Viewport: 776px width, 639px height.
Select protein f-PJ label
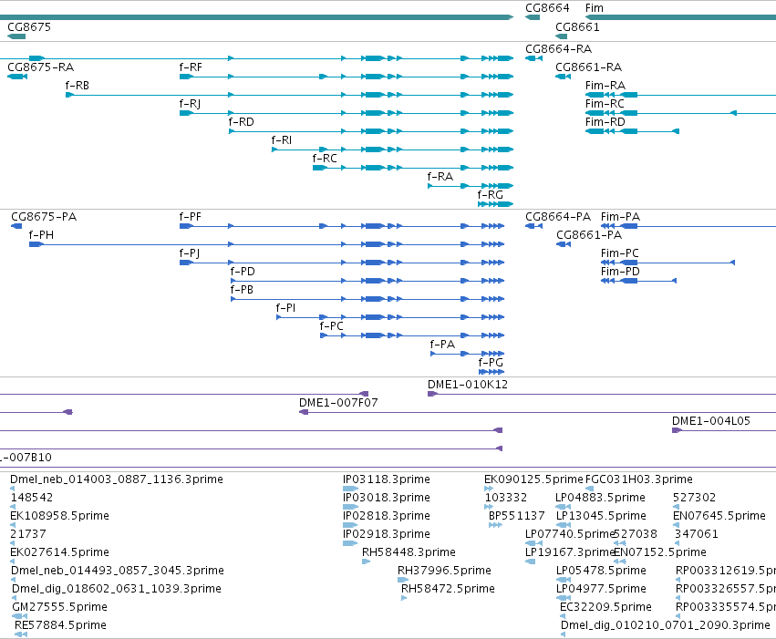coord(189,253)
